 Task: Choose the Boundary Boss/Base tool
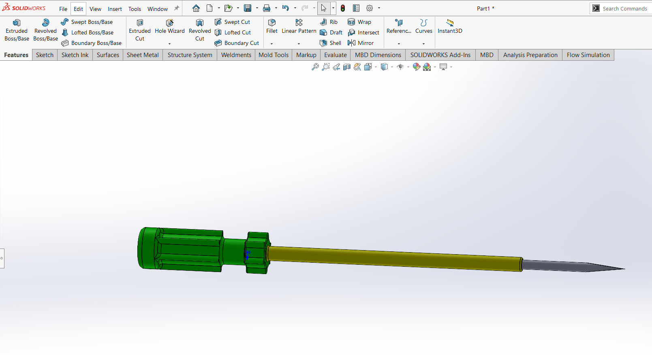tap(92, 43)
